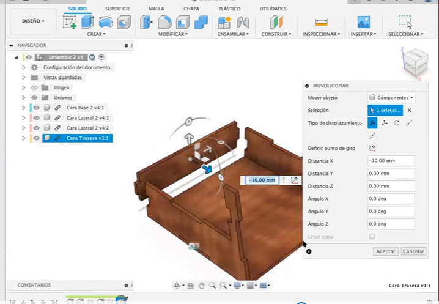
Task: Open the Mover objeto Componentes dropdown
Action: coord(391,97)
